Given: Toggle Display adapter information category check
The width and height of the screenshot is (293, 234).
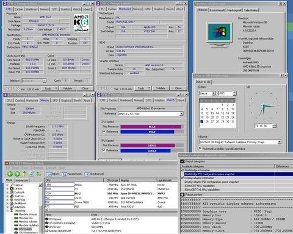Looking at the screenshot, I should tap(183, 178).
